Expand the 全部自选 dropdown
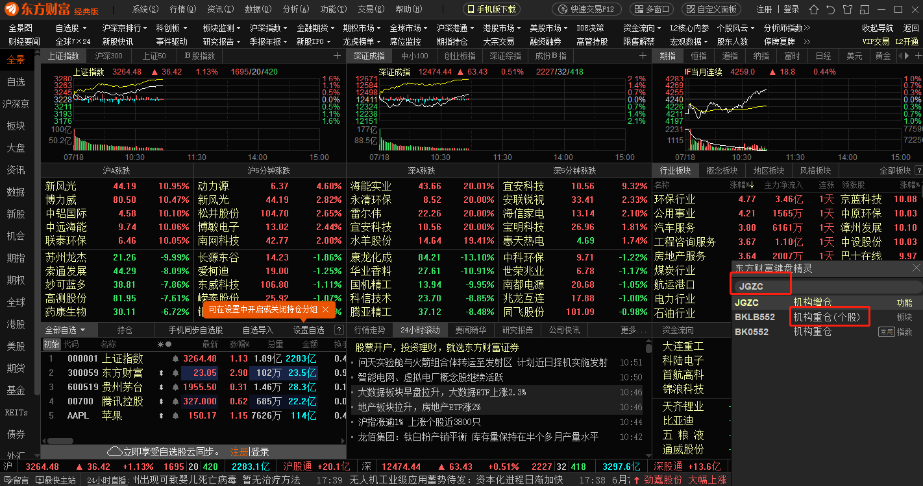This screenshot has width=923, height=486. [66, 330]
